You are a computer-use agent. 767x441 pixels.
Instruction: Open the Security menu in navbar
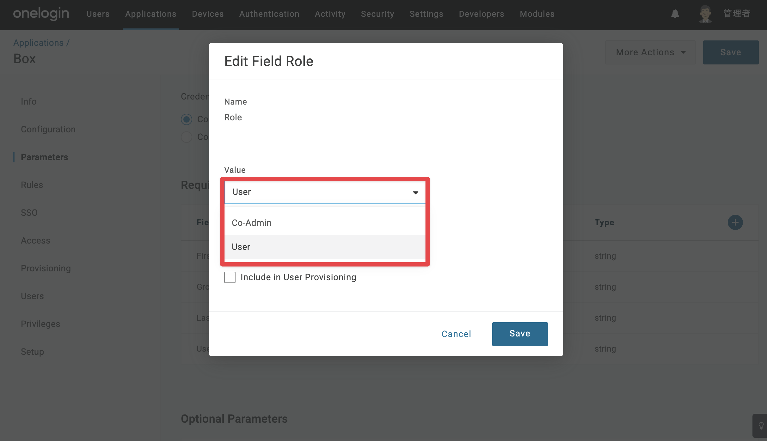[x=377, y=14]
